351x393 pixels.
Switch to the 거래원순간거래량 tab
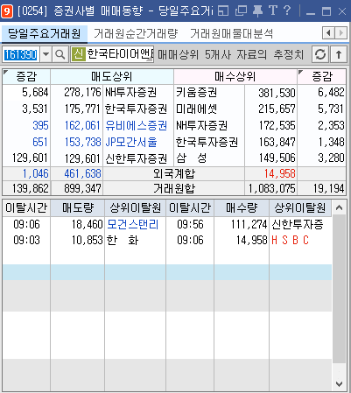coord(136,33)
